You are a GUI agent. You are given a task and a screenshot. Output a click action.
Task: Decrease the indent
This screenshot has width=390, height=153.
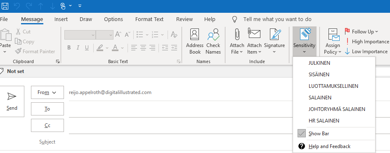click(165, 48)
